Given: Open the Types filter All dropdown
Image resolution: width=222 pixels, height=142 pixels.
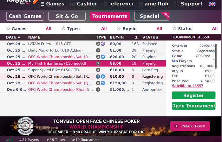Looking at the screenshot, I should [x=104, y=29].
